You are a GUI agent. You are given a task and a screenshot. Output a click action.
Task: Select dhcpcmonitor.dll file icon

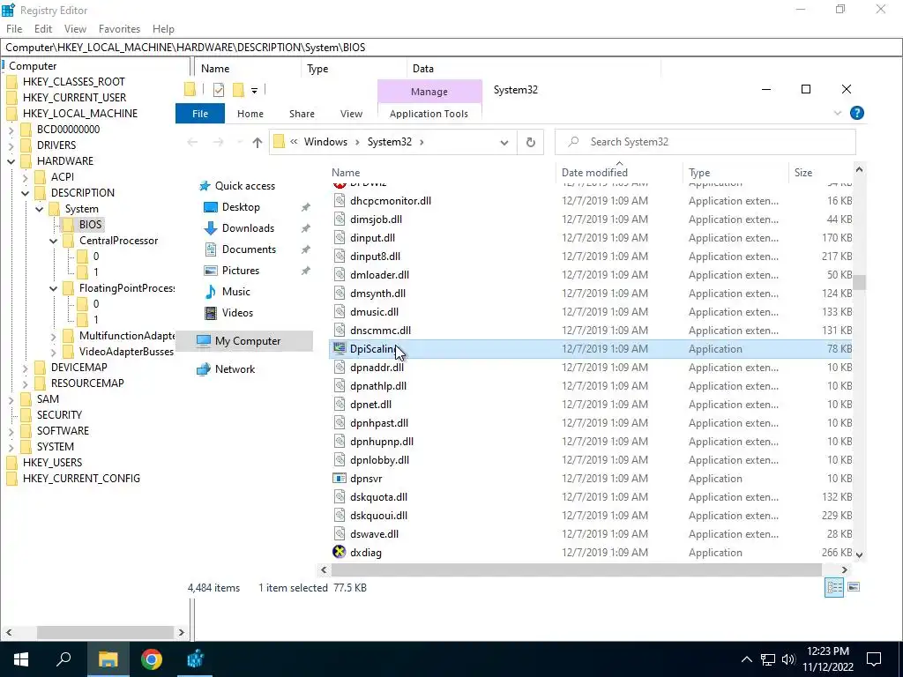[x=340, y=201]
